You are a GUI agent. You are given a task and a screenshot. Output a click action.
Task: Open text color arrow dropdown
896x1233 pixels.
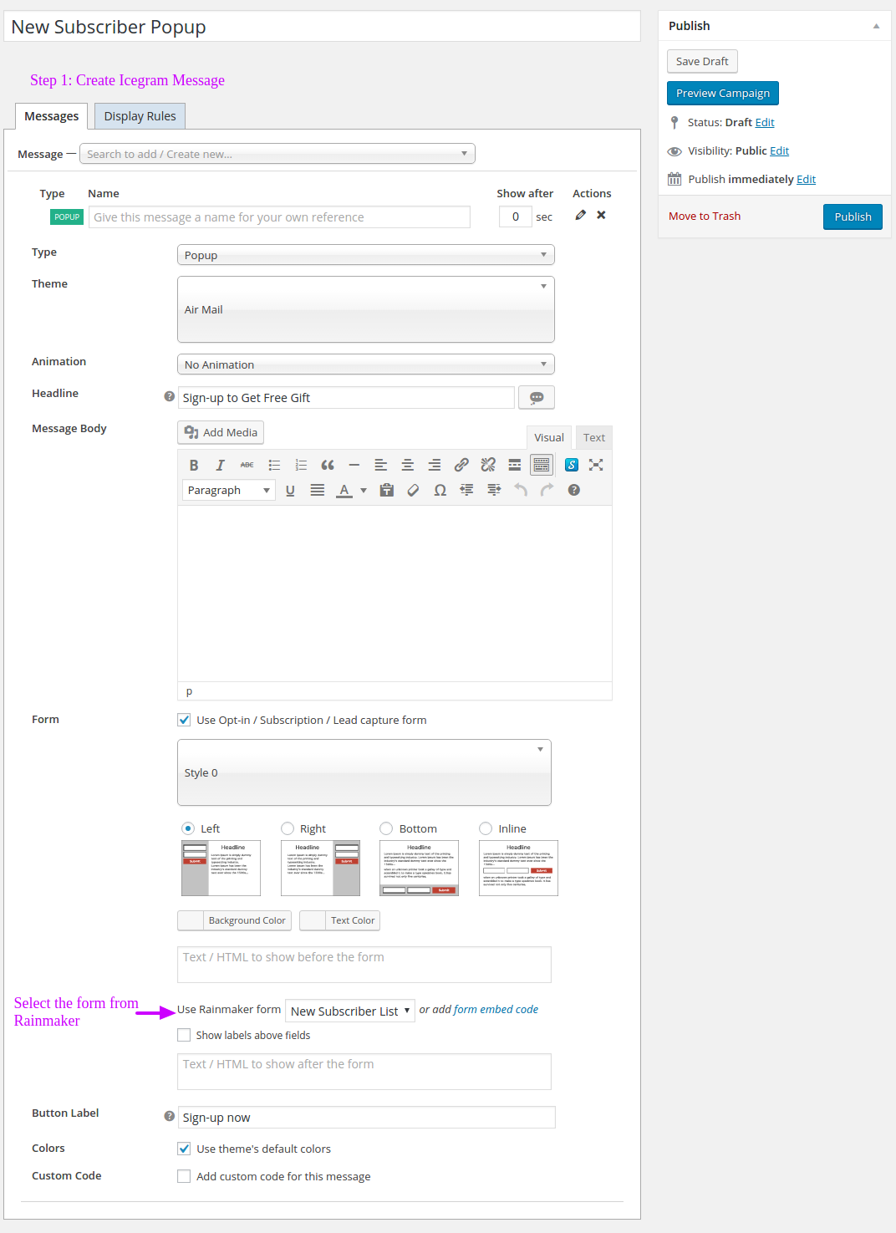364,491
